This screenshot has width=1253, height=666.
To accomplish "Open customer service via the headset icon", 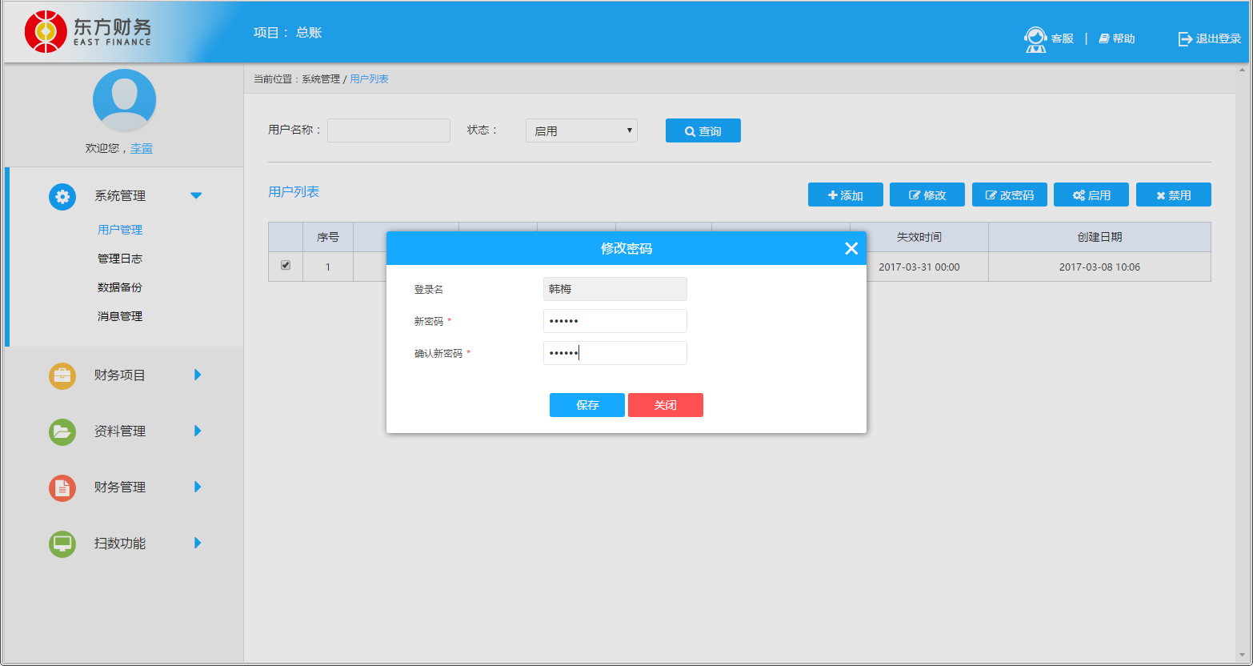I will click(1036, 38).
